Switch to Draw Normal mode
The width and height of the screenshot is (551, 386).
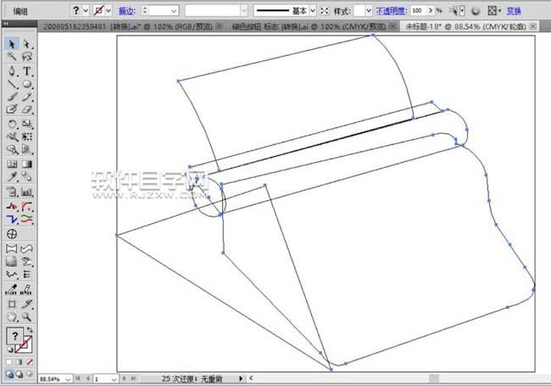tap(9, 374)
